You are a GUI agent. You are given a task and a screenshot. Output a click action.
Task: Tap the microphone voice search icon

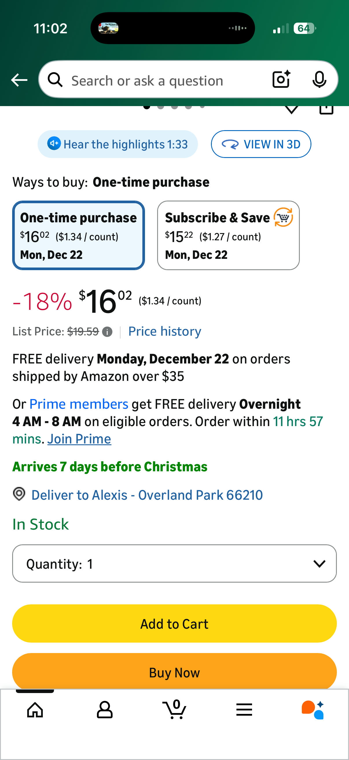[x=319, y=79]
